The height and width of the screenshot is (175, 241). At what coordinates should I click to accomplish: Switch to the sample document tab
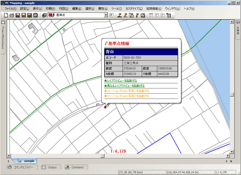26,161
